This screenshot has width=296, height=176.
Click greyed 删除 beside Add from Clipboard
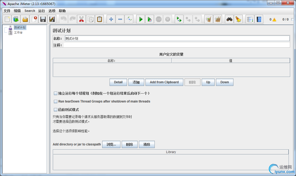click(192, 82)
